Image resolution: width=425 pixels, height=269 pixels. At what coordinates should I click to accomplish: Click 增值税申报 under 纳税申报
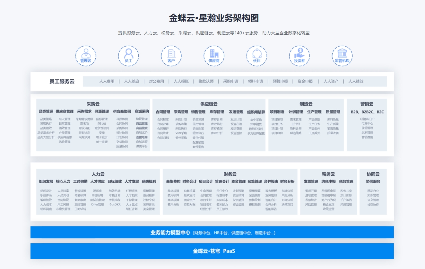coord(328,195)
